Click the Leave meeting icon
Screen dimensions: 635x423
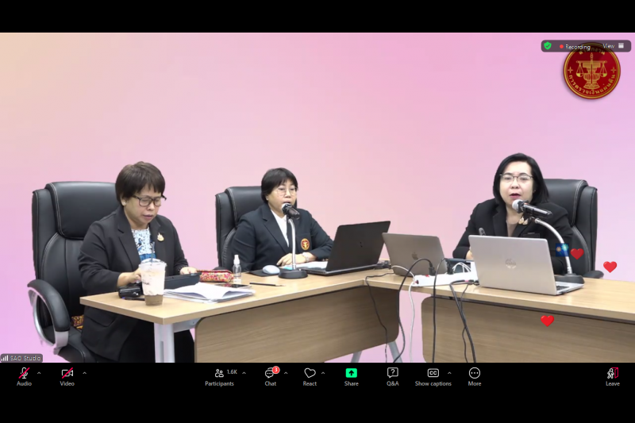click(x=612, y=374)
